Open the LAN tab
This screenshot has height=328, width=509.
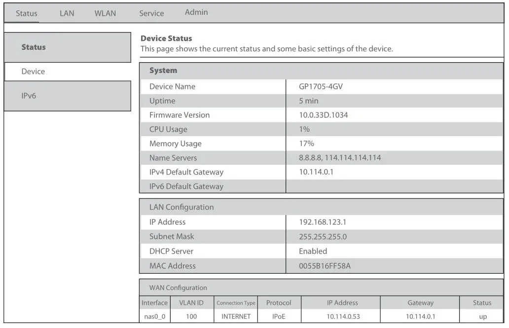pos(67,13)
